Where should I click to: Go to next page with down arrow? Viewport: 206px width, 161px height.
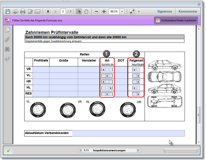point(56,12)
